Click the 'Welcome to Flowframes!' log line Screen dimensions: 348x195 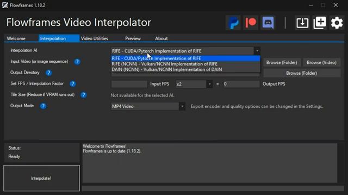(x=105, y=146)
